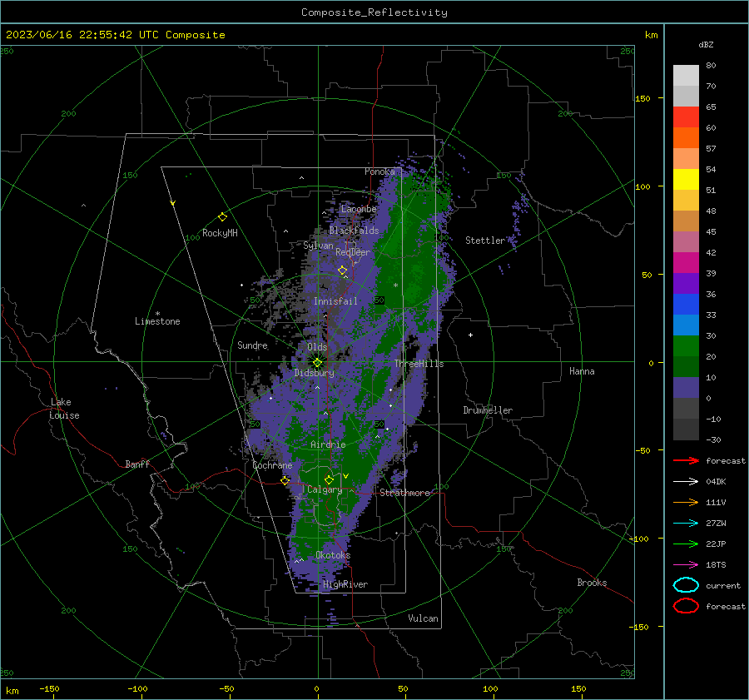
Task: Click the yellow diamond marker near RedDeer
Action: point(342,271)
